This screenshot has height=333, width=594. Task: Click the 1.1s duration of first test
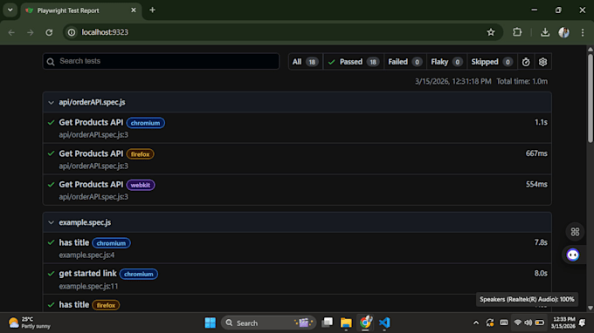[541, 122]
